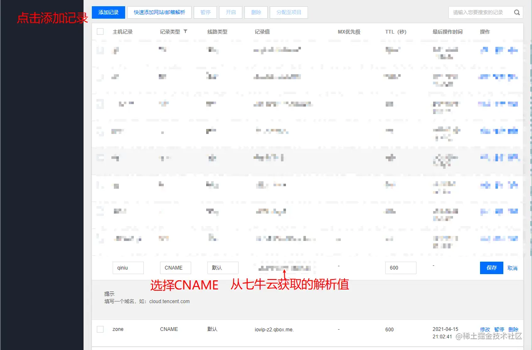
Task: Click 暂停 for the zone record
Action: click(499, 330)
